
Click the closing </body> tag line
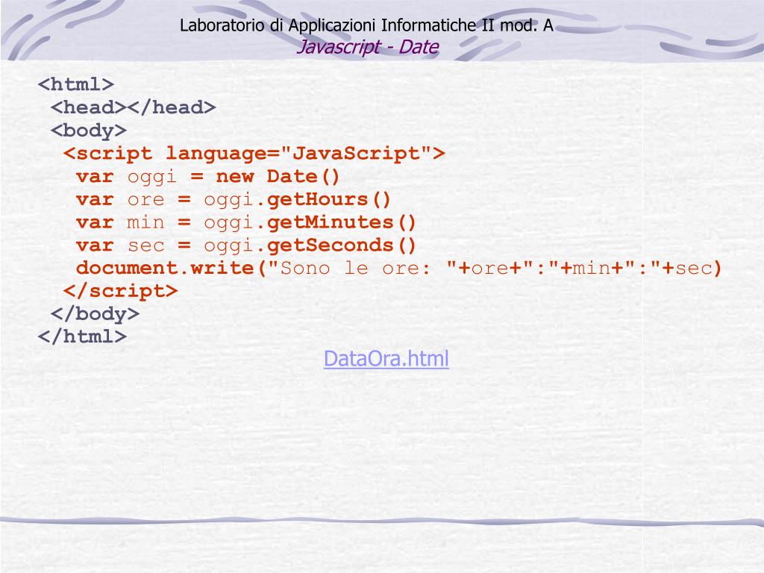coord(95,314)
